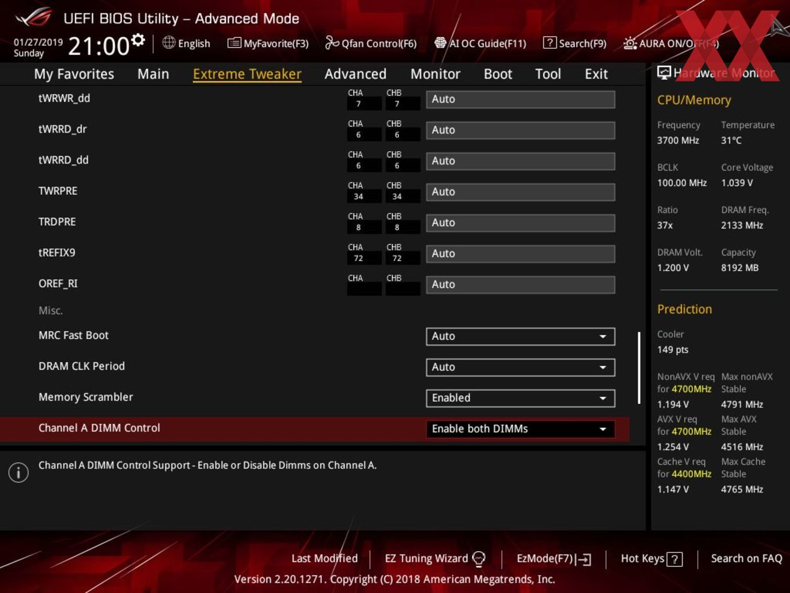This screenshot has height=593, width=790.
Task: Open Search(F9)
Action: coord(574,43)
